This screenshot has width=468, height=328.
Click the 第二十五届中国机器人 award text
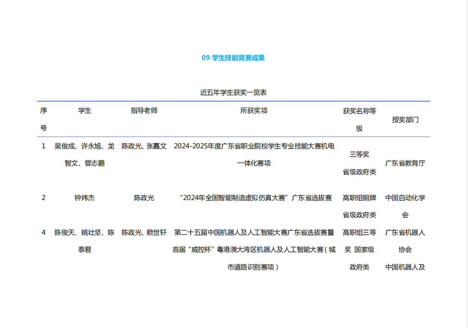click(254, 232)
